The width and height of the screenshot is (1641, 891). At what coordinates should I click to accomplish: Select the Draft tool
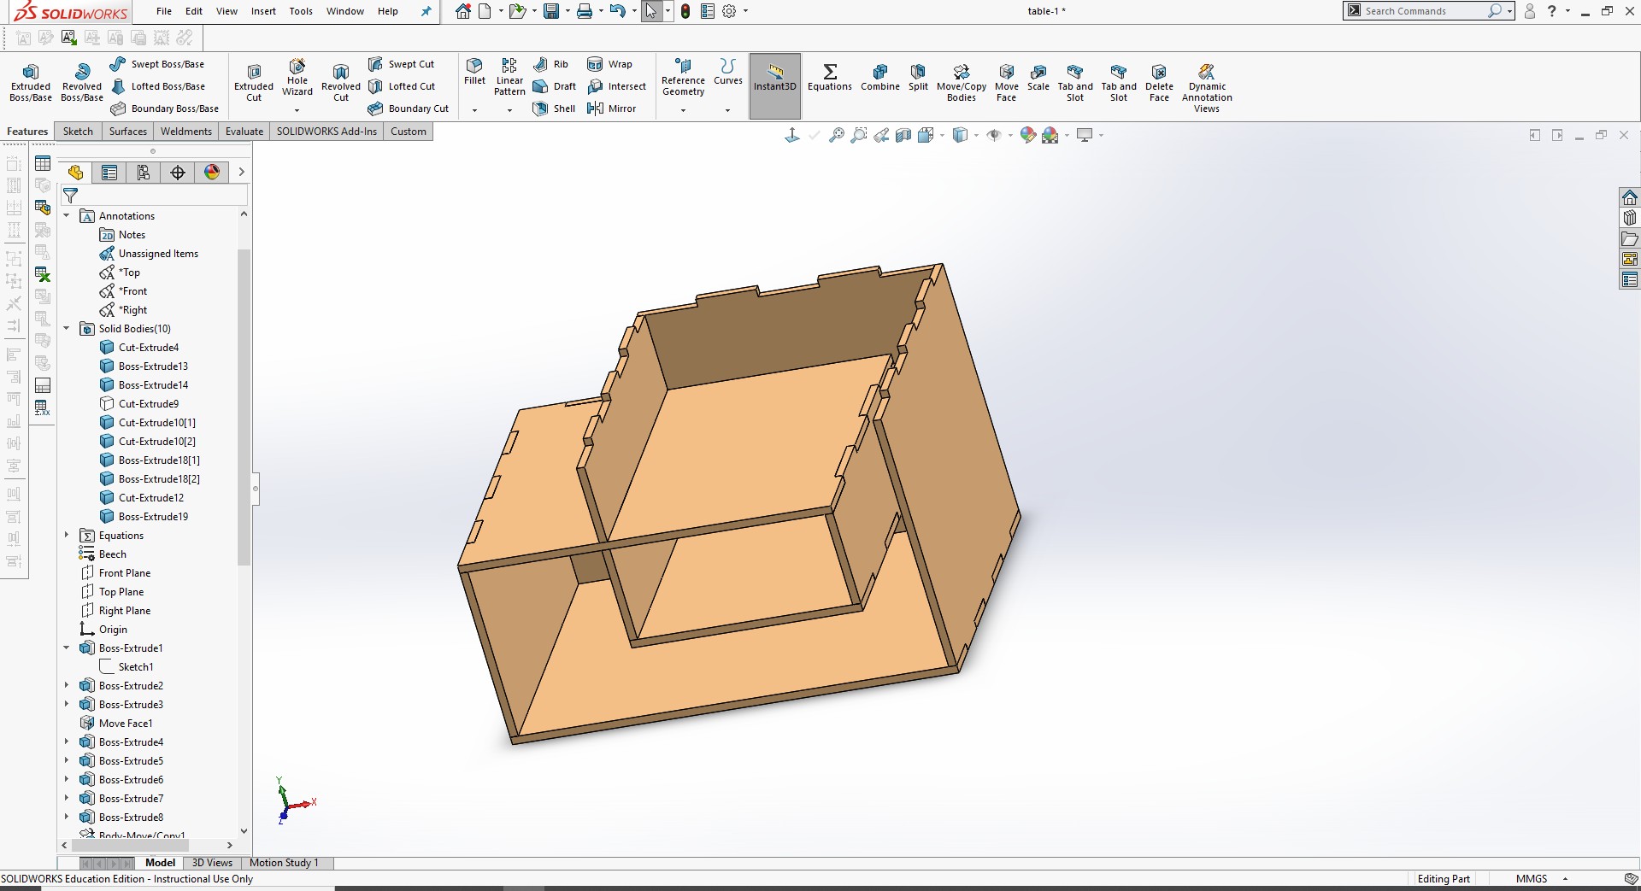click(x=555, y=86)
